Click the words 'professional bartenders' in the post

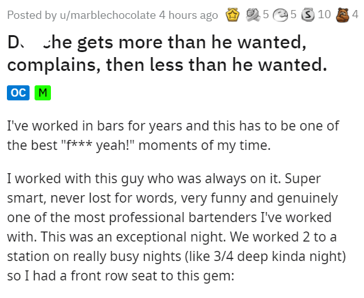click(183, 217)
